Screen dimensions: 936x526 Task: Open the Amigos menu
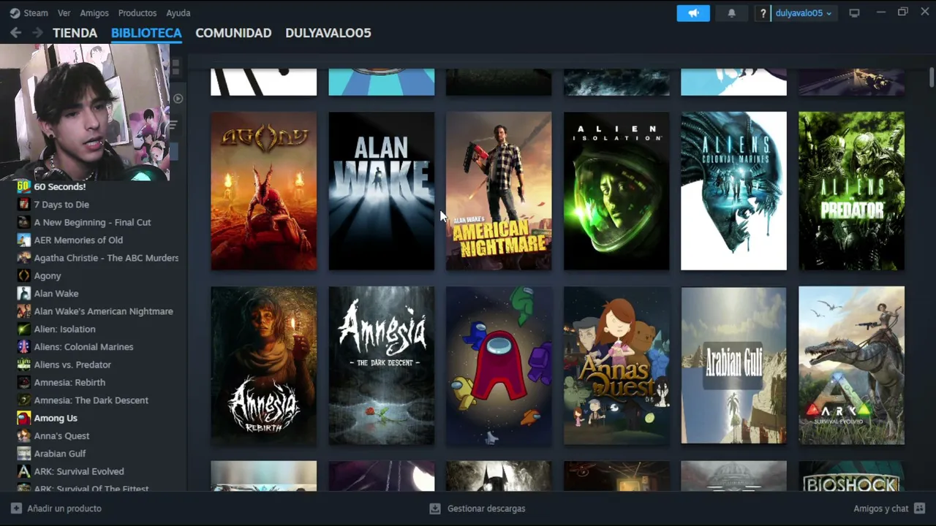coord(94,13)
